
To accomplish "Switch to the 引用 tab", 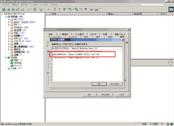I will 105,34.
